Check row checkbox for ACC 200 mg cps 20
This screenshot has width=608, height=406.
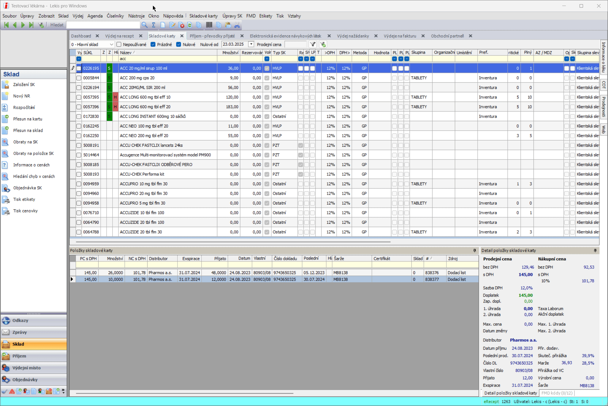[x=79, y=78]
